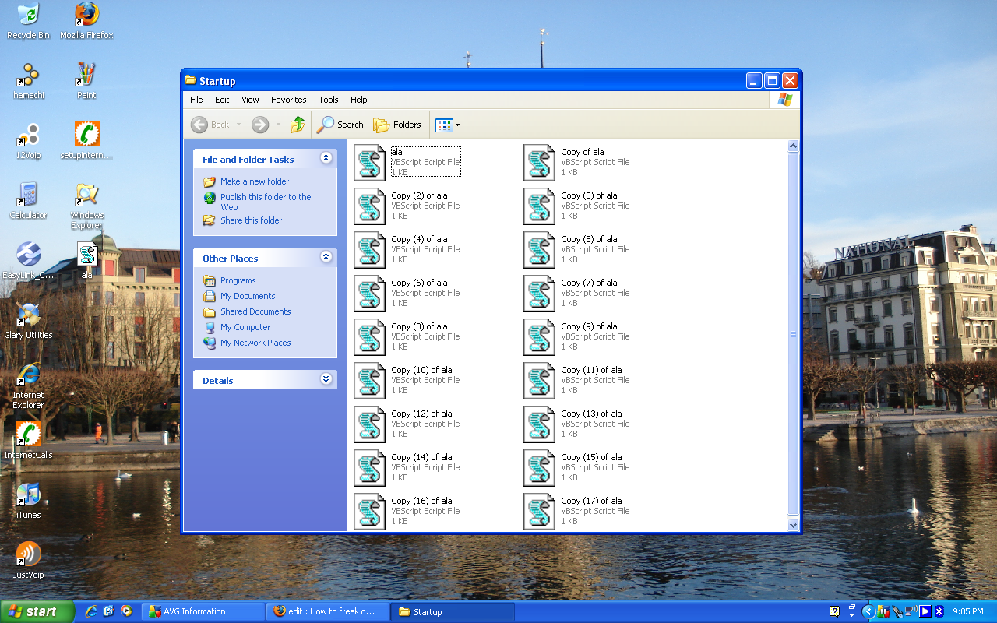This screenshot has width=997, height=623.
Task: Select the ala script on the desktop
Action: [86, 261]
